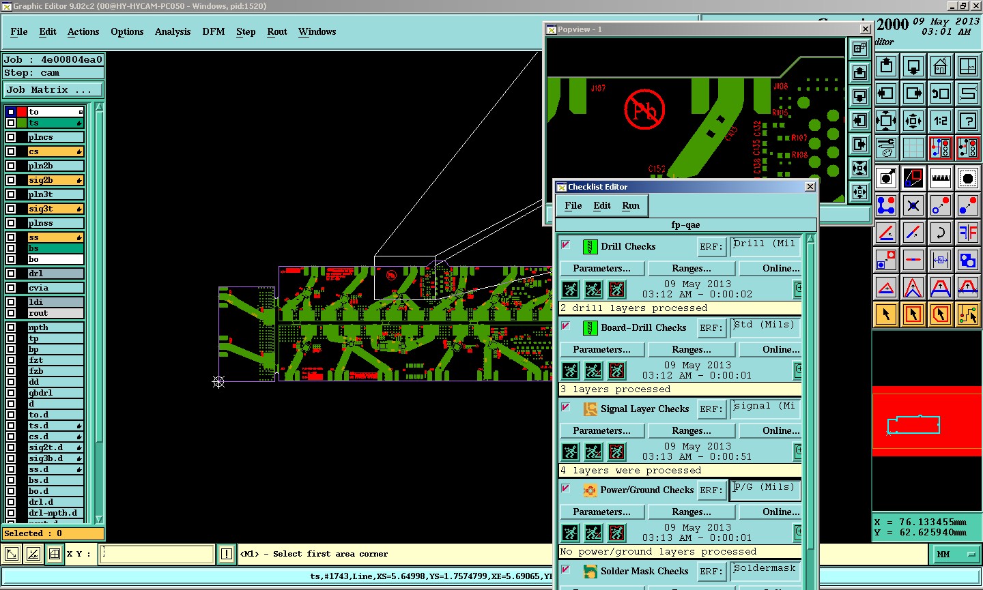Click the green color swatch on layer ts

point(22,123)
